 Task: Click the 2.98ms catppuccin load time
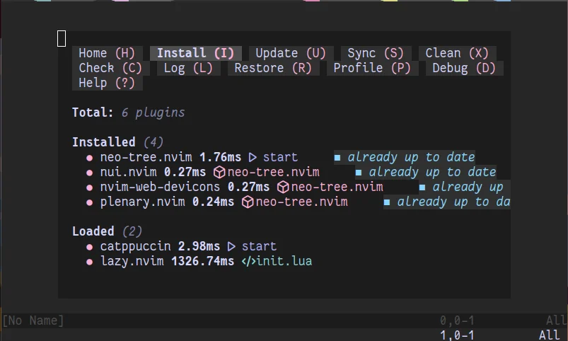coord(199,246)
